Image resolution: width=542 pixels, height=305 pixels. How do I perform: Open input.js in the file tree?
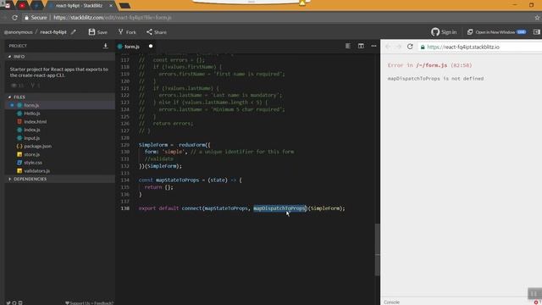[32, 138]
